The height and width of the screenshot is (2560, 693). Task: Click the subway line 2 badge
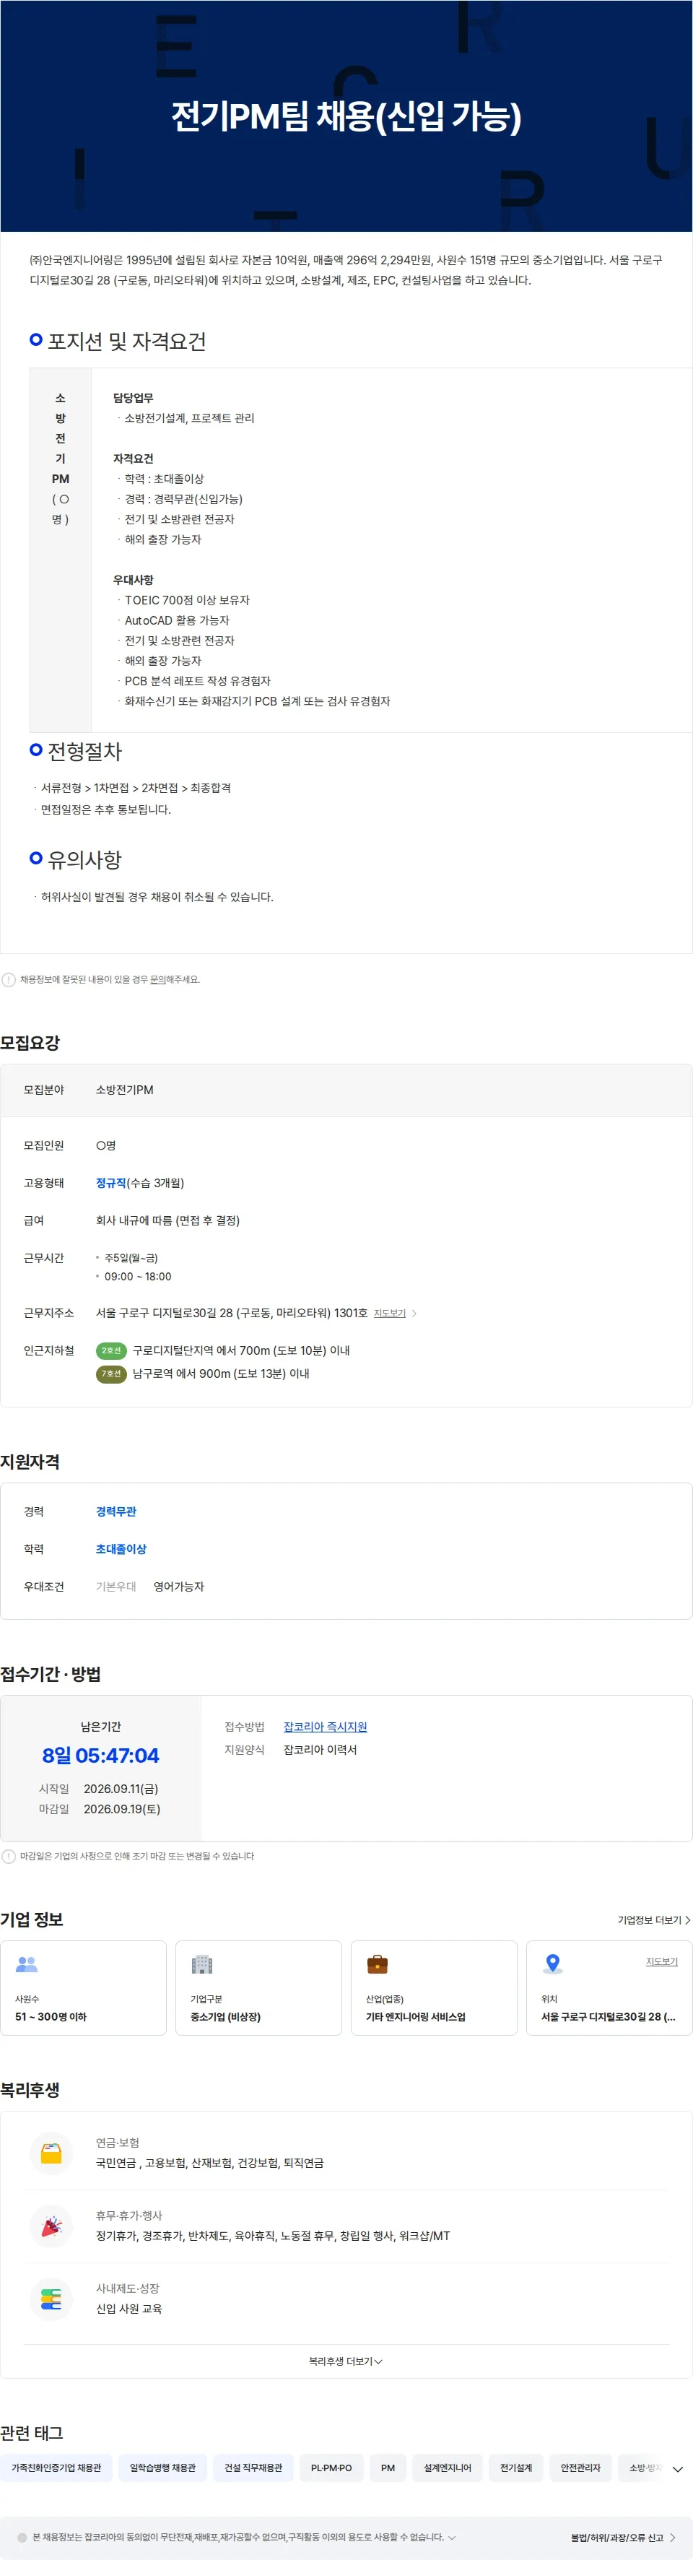[x=110, y=1350]
